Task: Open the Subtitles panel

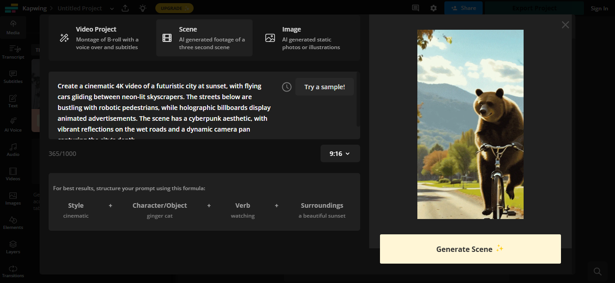Action: 13,77
